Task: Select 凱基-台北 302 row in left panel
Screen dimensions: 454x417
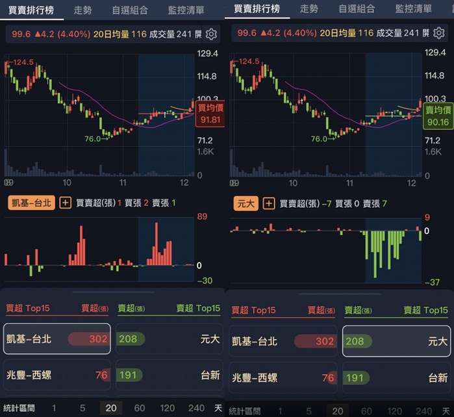Action: pyautogui.click(x=57, y=339)
